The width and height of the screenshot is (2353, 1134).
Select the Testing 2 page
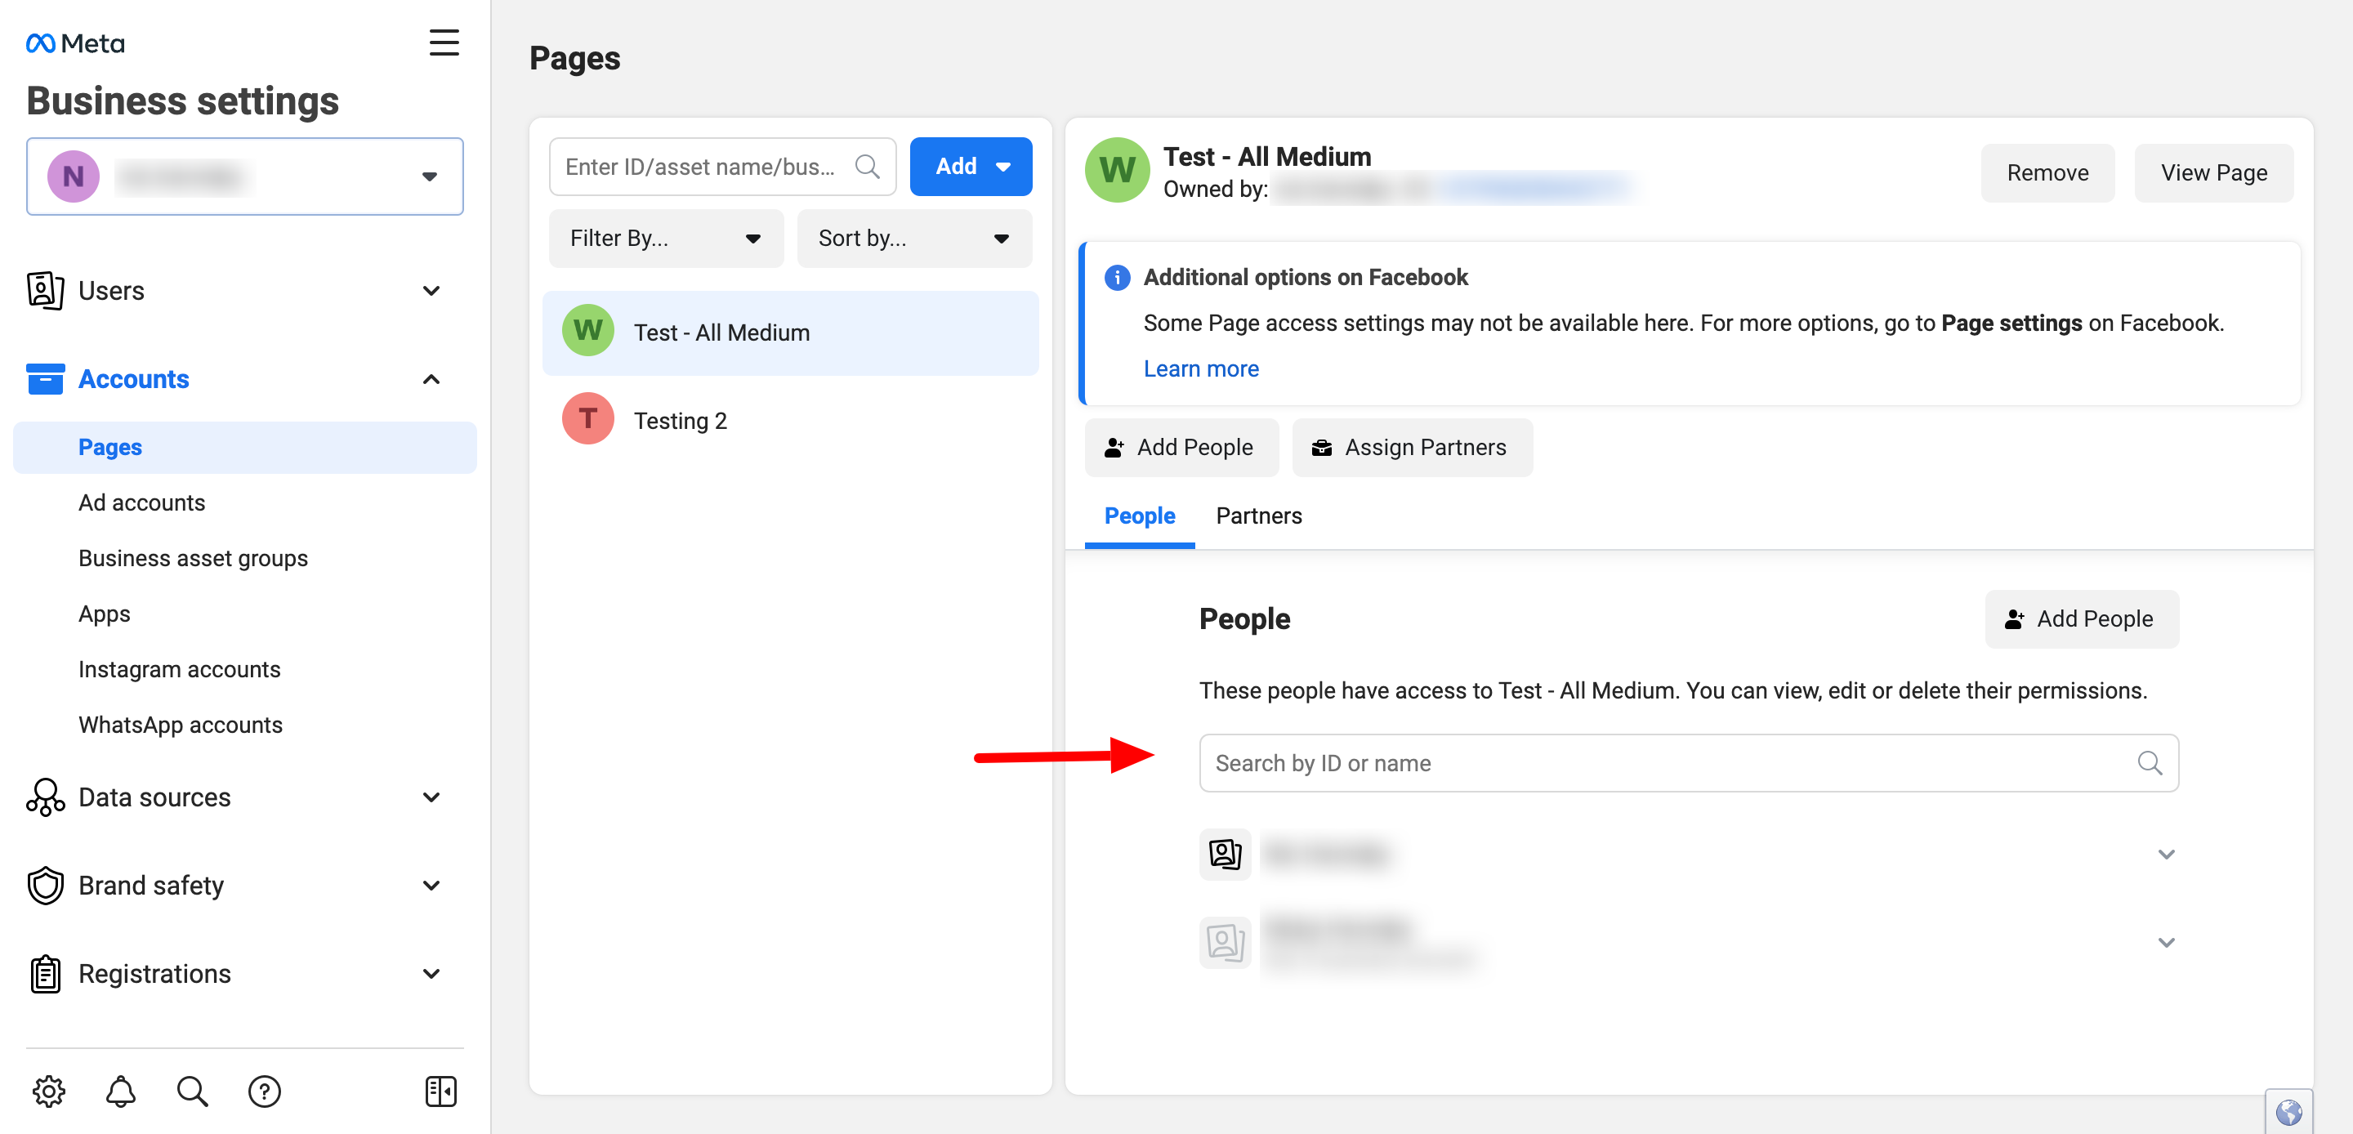tap(790, 420)
